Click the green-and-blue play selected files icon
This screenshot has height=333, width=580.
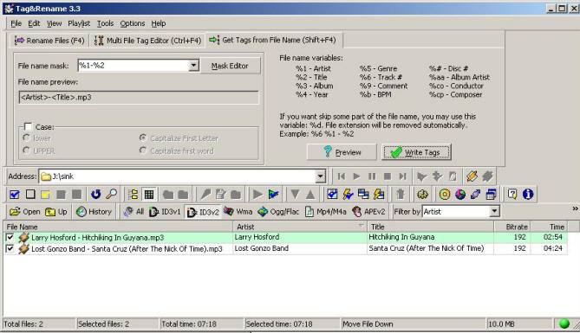pos(273,195)
